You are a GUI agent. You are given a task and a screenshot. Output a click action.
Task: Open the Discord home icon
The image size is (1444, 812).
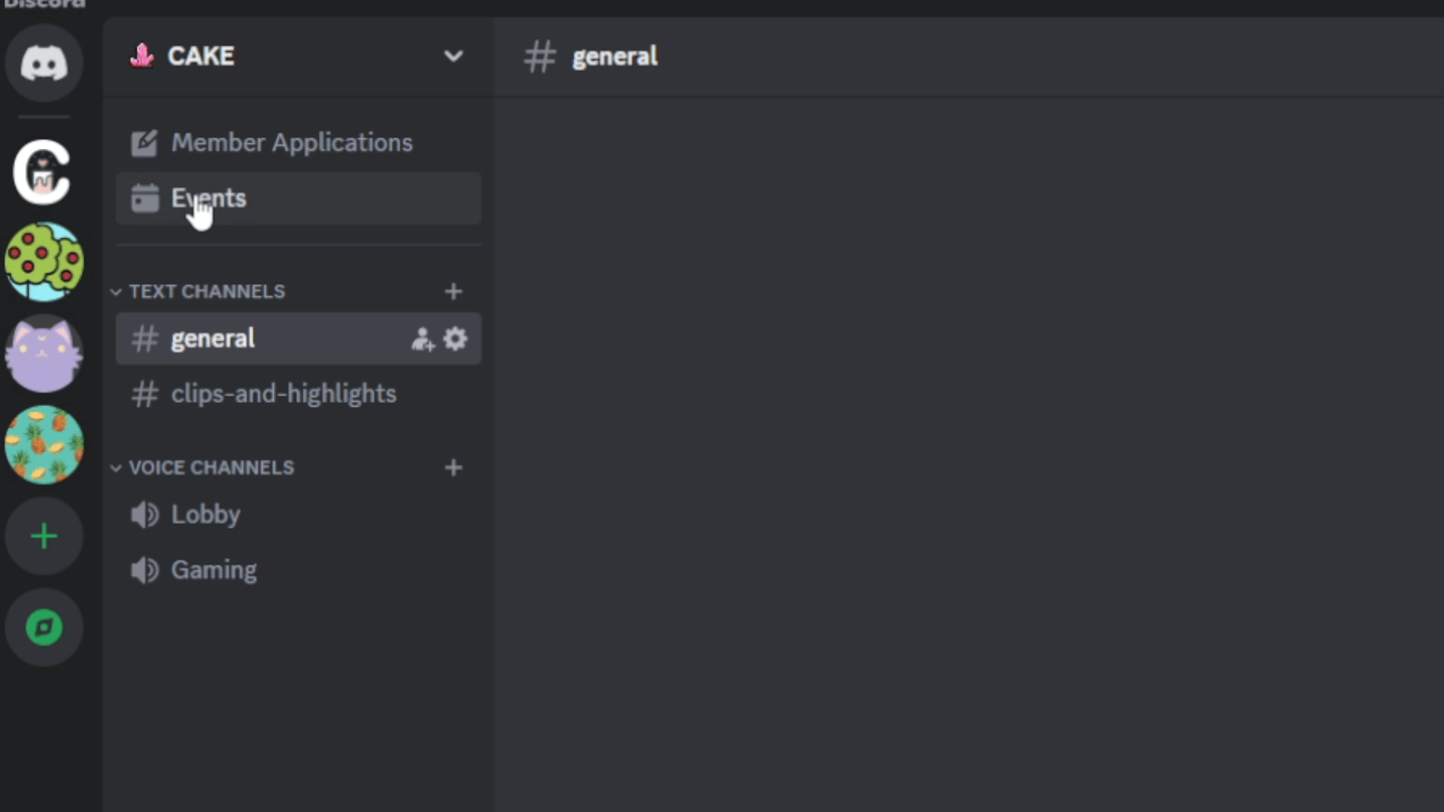coord(43,63)
